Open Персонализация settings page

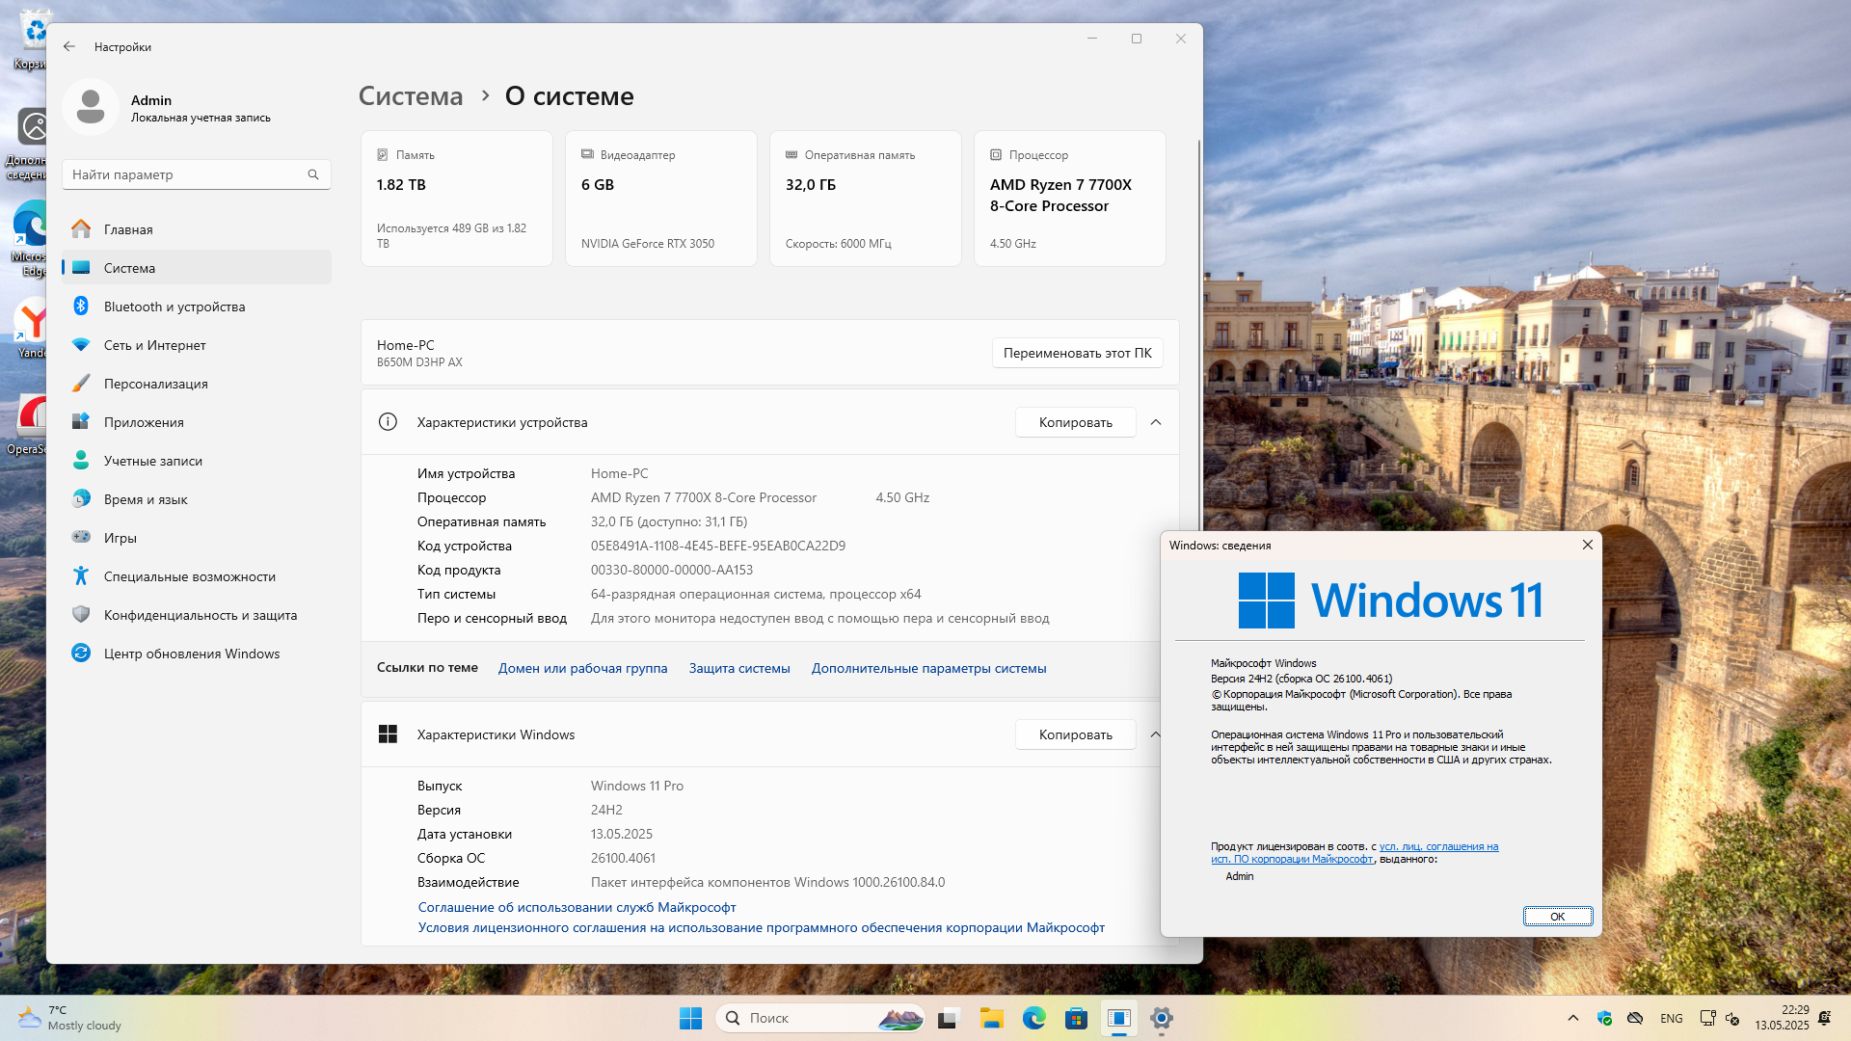[155, 384]
